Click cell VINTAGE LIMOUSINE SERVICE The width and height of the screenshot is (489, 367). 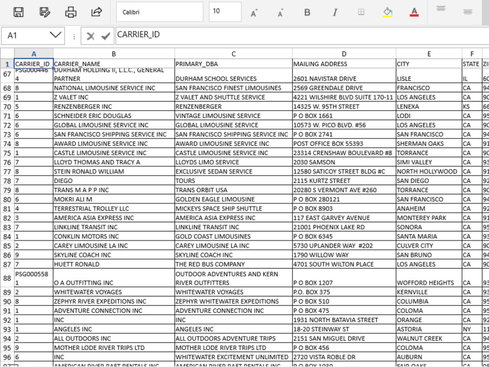(x=234, y=115)
